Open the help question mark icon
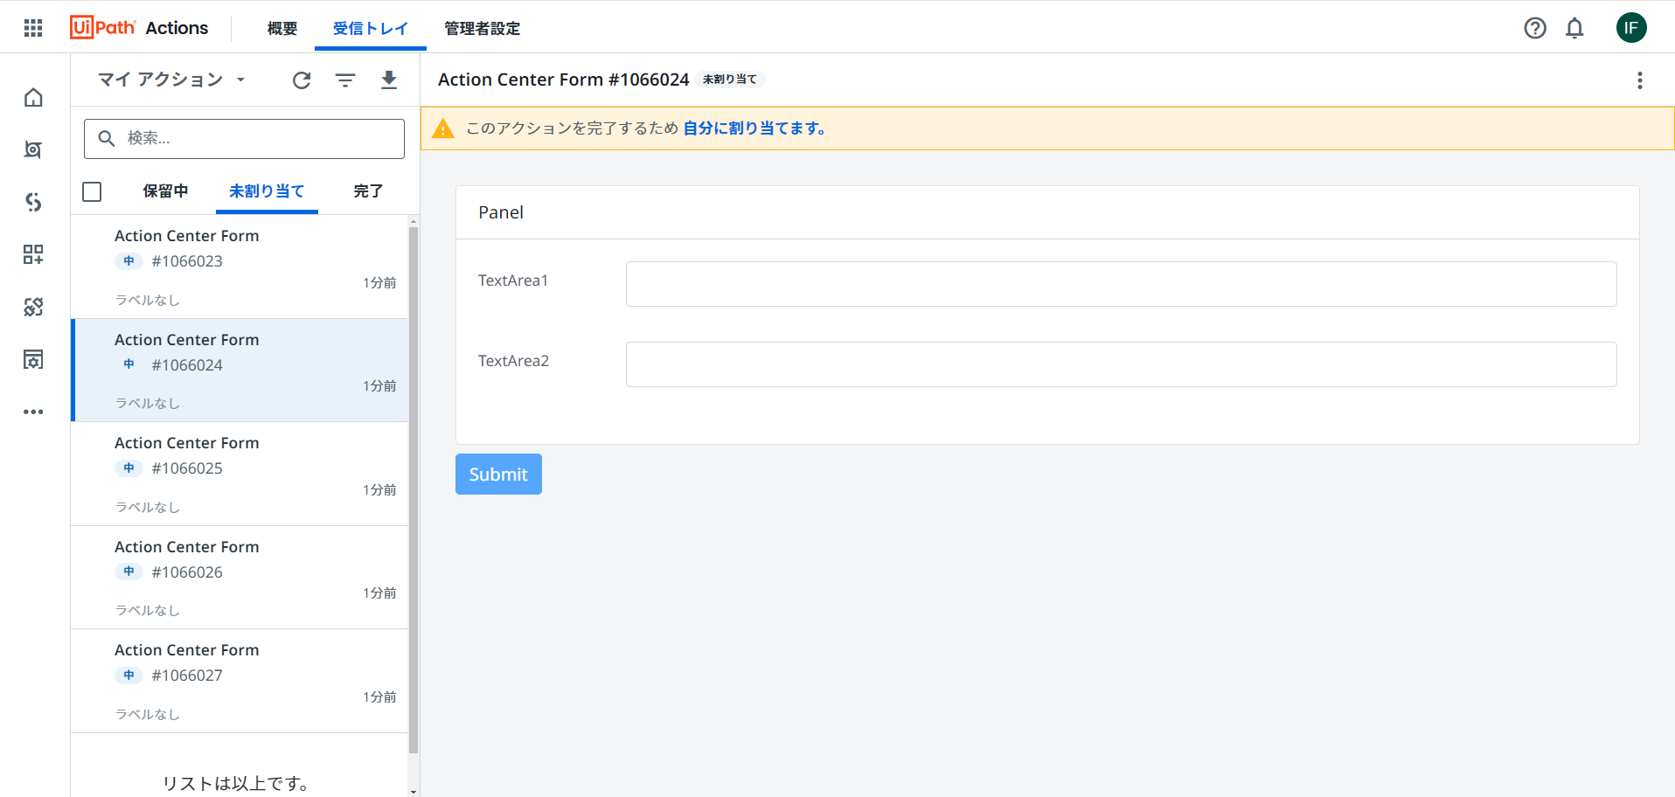1675x797 pixels. [x=1535, y=28]
